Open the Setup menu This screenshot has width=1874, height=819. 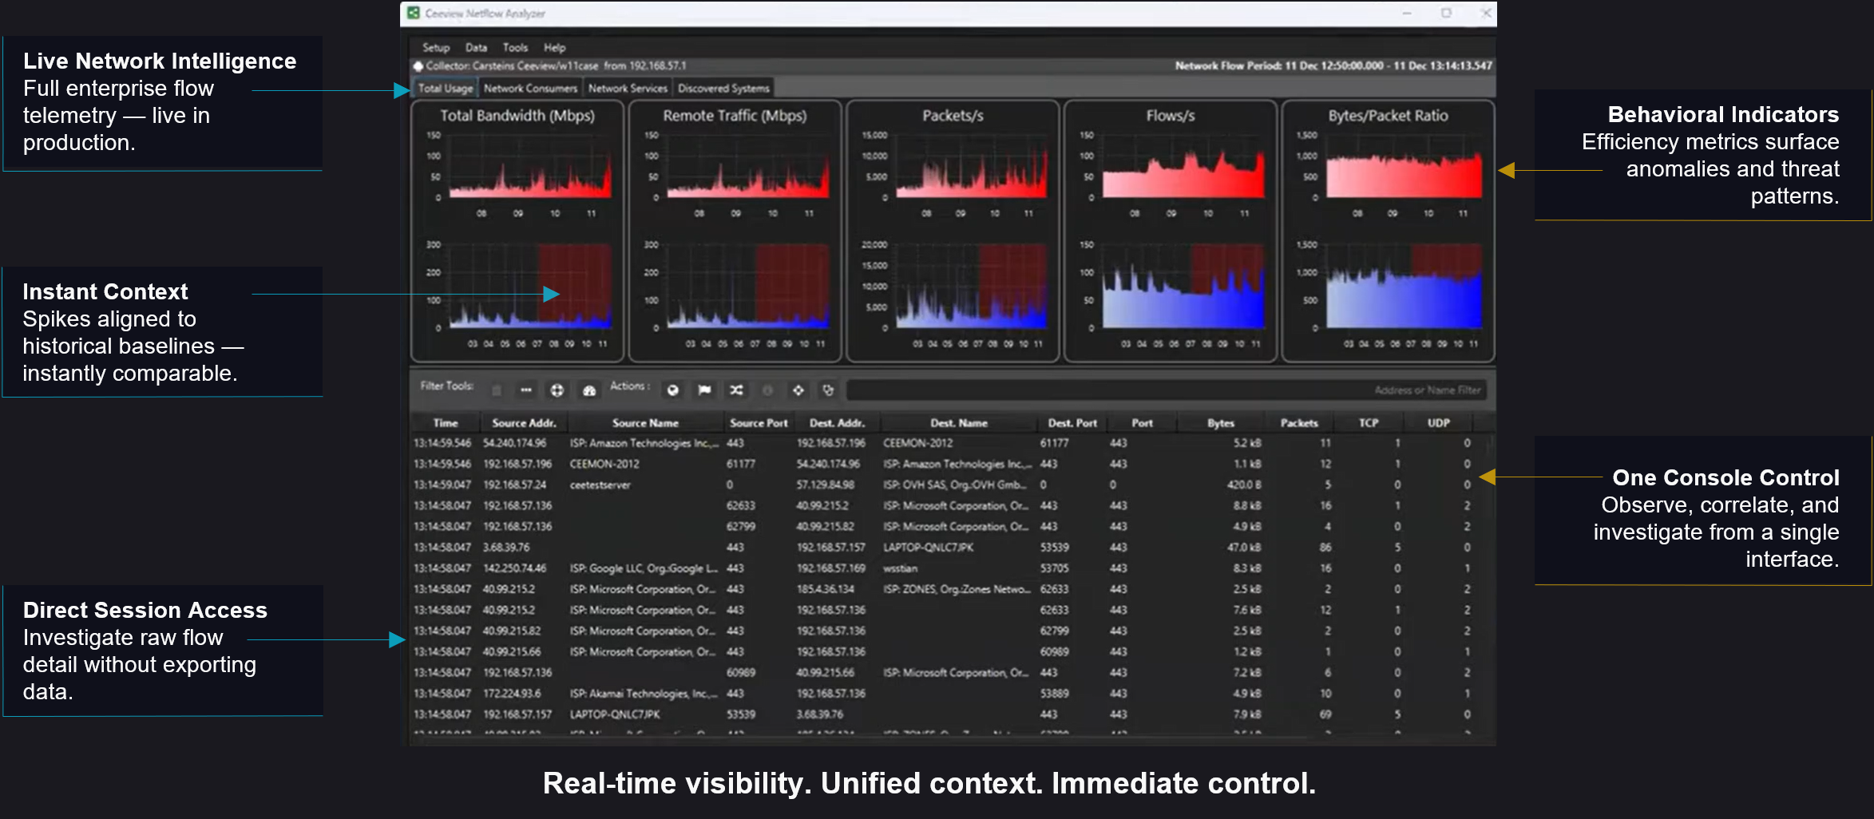pyautogui.click(x=436, y=48)
